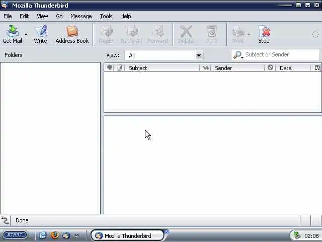322x242 pixels.
Task: Click the activity throbber icon
Action: (315, 34)
